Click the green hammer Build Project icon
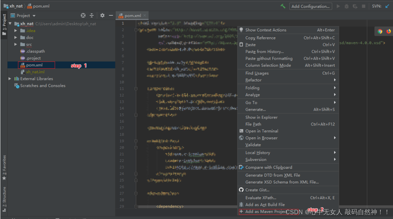393x219 pixels. click(x=283, y=6)
